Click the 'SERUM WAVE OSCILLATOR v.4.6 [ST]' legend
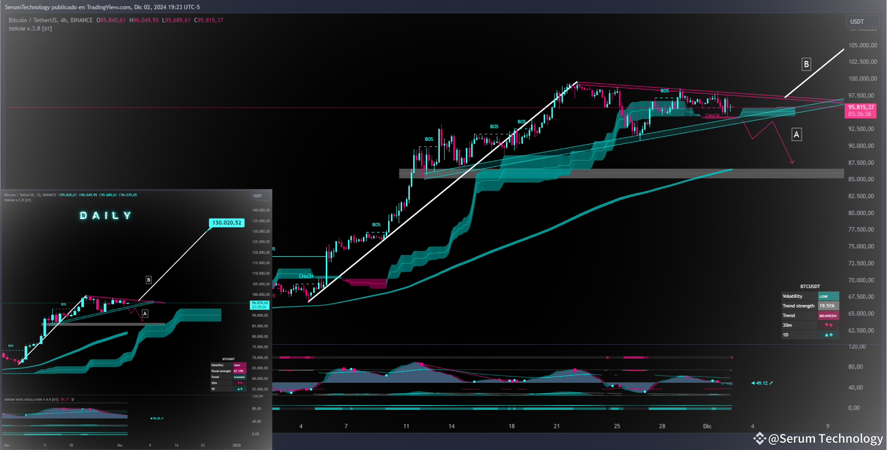 31,399
